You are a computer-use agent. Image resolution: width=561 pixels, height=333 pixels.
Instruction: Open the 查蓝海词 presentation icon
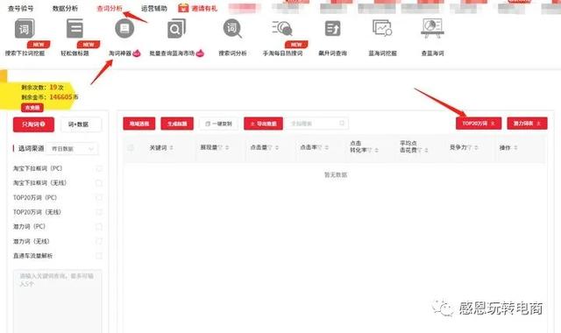[x=432, y=29]
